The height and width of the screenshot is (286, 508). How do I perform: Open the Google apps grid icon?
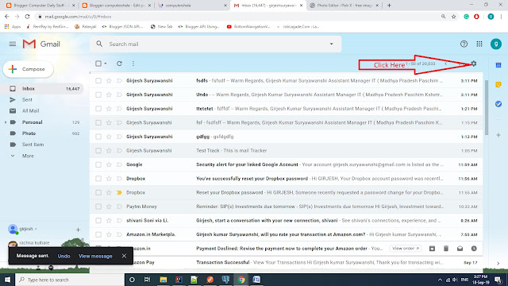click(x=479, y=44)
